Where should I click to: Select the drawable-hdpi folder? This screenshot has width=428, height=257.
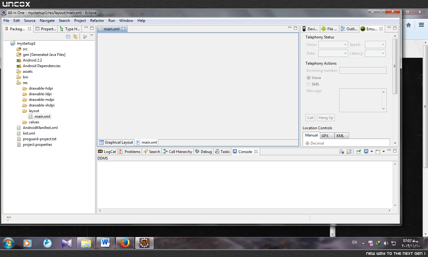38,88
